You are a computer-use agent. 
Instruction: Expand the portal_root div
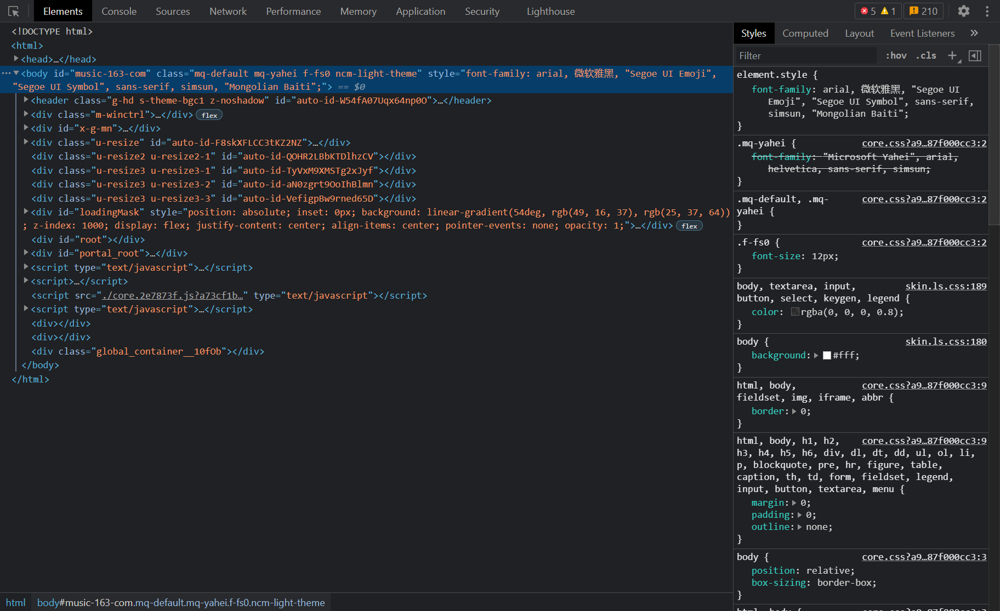coord(26,253)
